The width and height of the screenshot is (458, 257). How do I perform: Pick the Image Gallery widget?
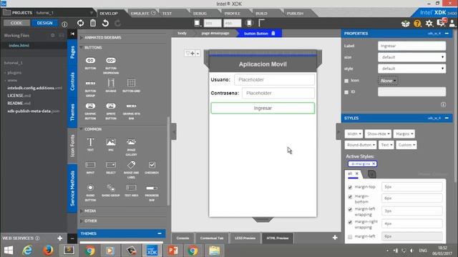(131, 147)
